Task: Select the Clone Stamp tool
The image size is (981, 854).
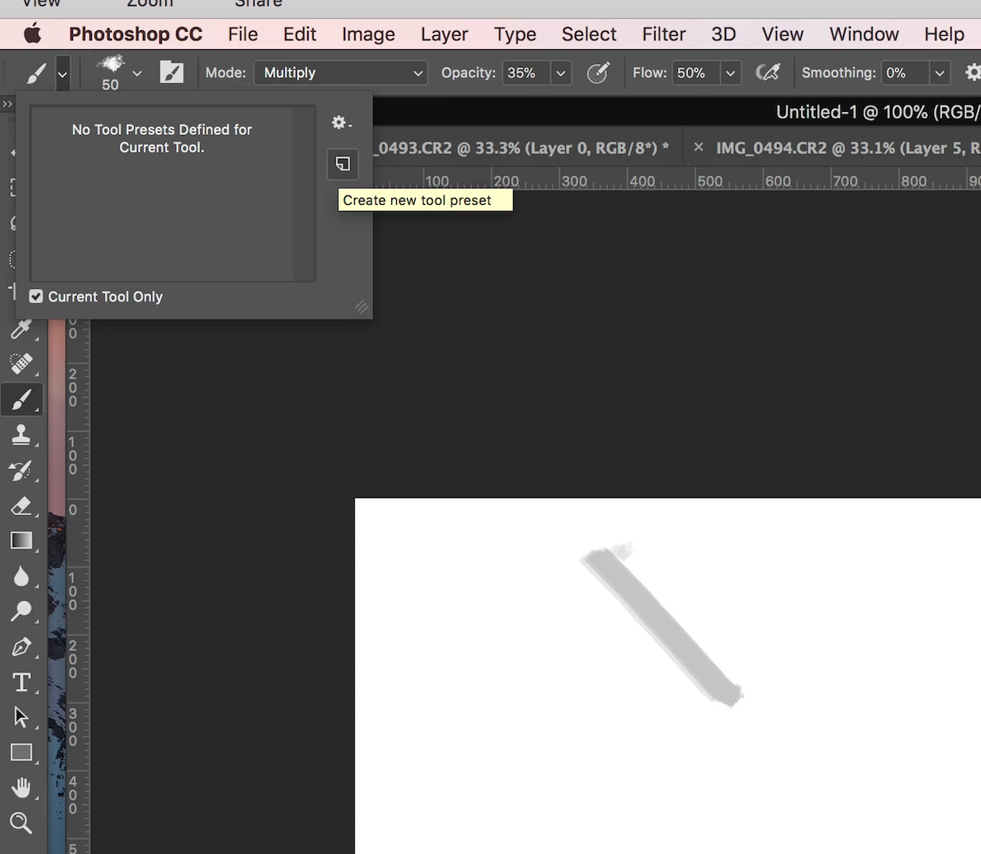Action: click(x=21, y=435)
